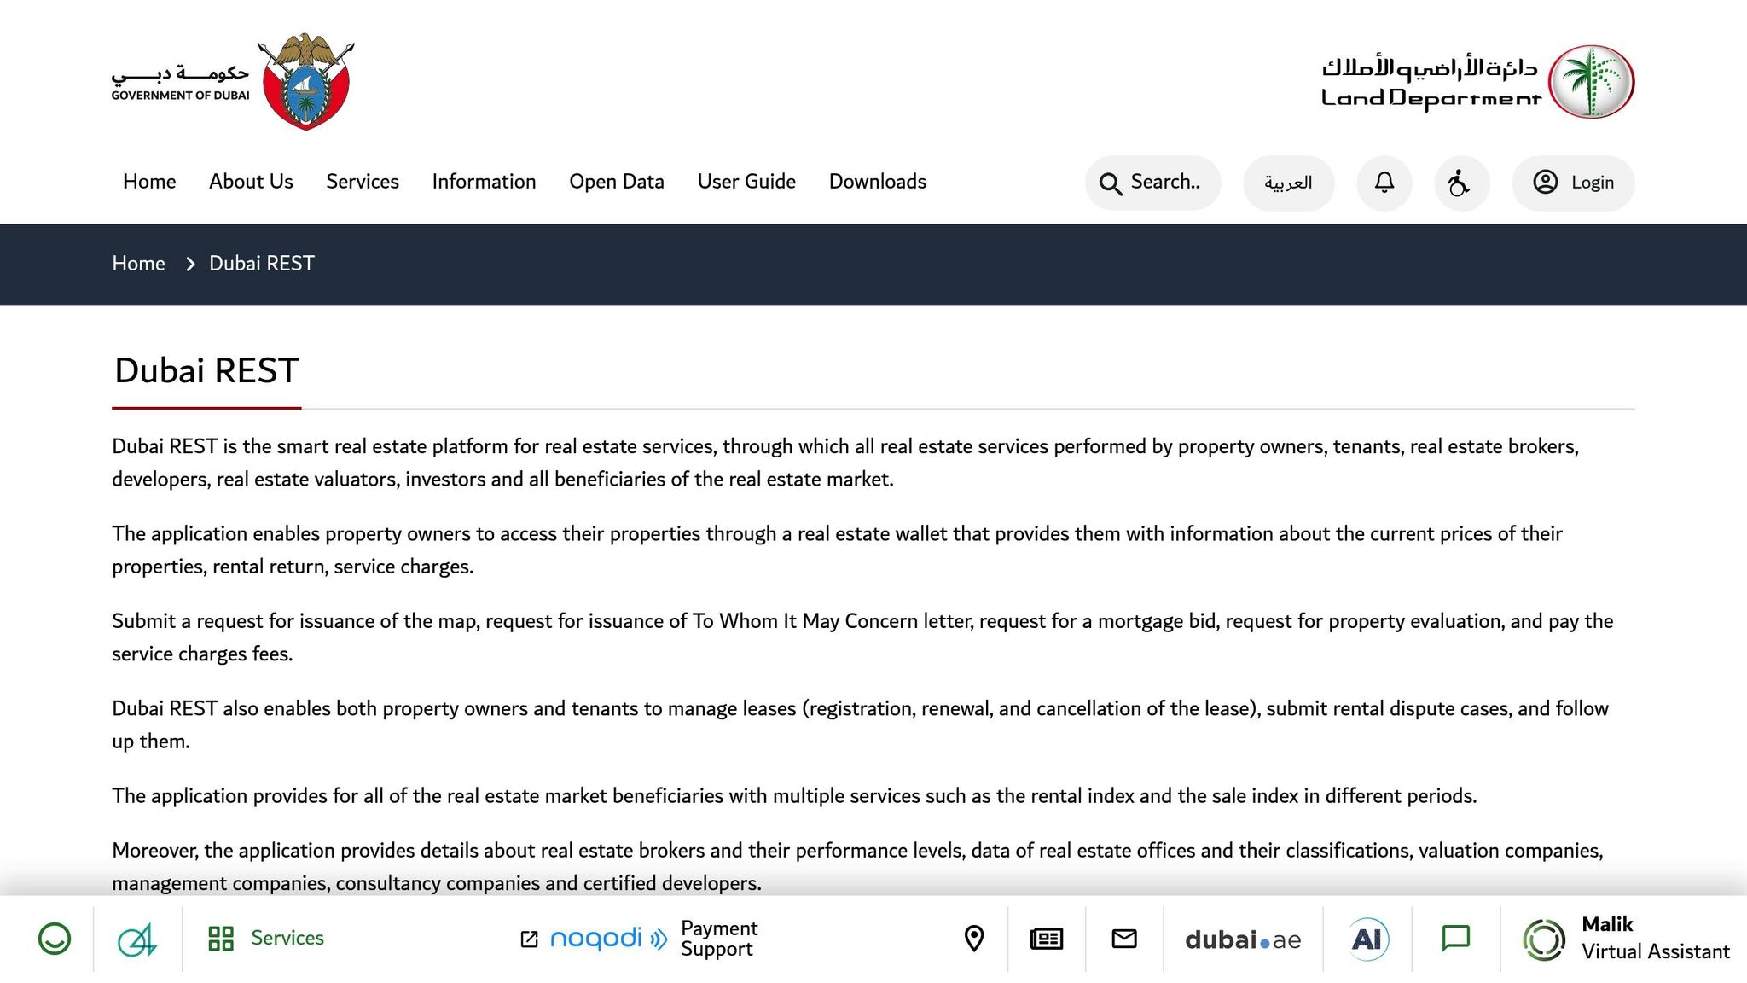Click the Noqodi payment logo
Image resolution: width=1747 pixels, height=983 pixels.
[x=608, y=939]
